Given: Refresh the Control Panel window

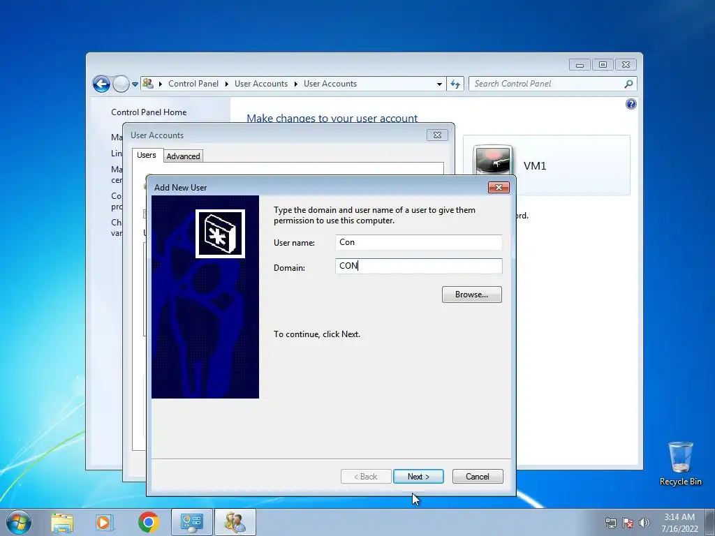Looking at the screenshot, I should pyautogui.click(x=455, y=84).
